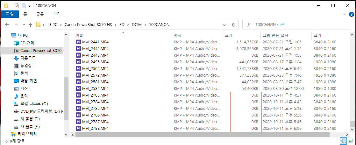Click the file list scroll up arrow
This screenshot has height=145, width=356.
[x=352, y=35]
